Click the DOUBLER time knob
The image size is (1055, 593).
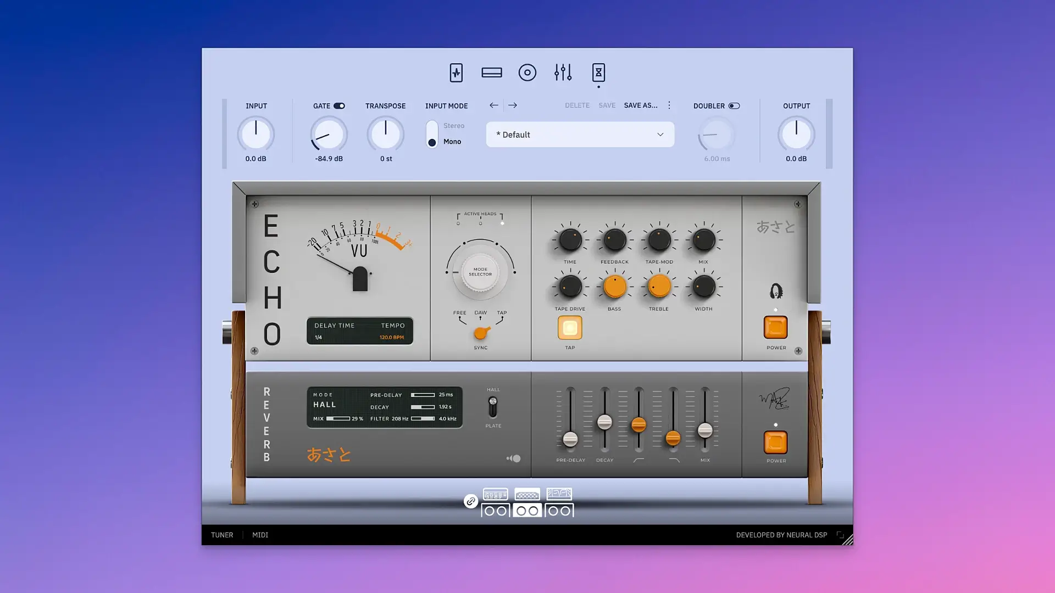717,135
